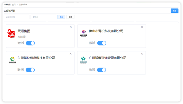Focus the 管理员 input field

click(43, 17)
